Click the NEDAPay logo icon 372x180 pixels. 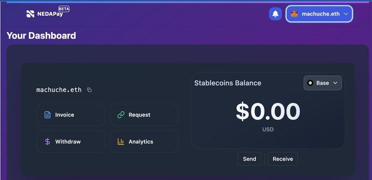point(30,14)
